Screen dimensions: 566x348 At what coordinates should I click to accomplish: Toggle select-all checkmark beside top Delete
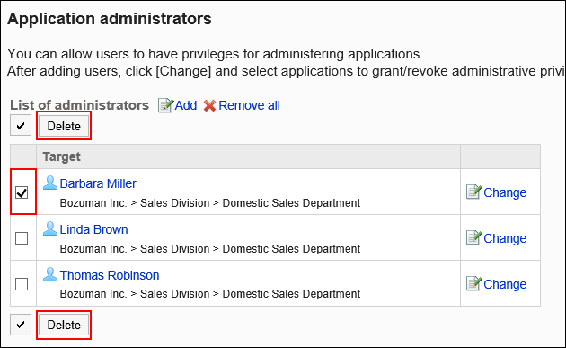pyautogui.click(x=21, y=125)
